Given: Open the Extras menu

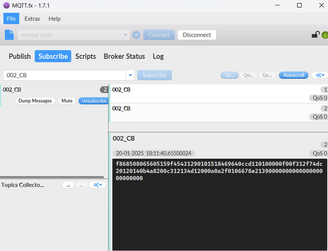Looking at the screenshot, I should point(32,18).
